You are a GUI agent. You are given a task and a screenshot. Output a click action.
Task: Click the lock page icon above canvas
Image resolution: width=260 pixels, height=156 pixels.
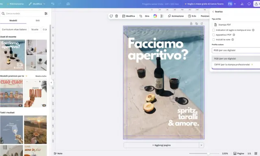(191, 24)
